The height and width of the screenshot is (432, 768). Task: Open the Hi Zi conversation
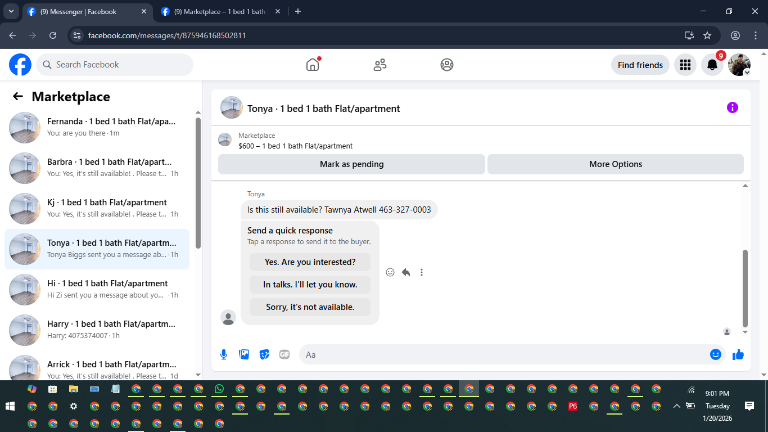(97, 290)
